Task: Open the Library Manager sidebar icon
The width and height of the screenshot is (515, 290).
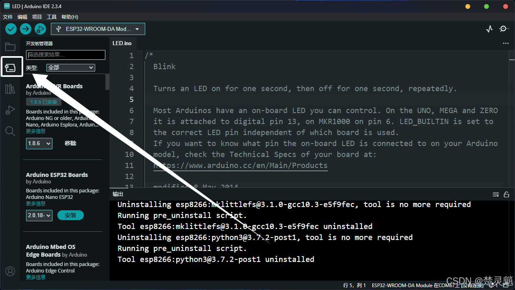Action: tap(10, 89)
